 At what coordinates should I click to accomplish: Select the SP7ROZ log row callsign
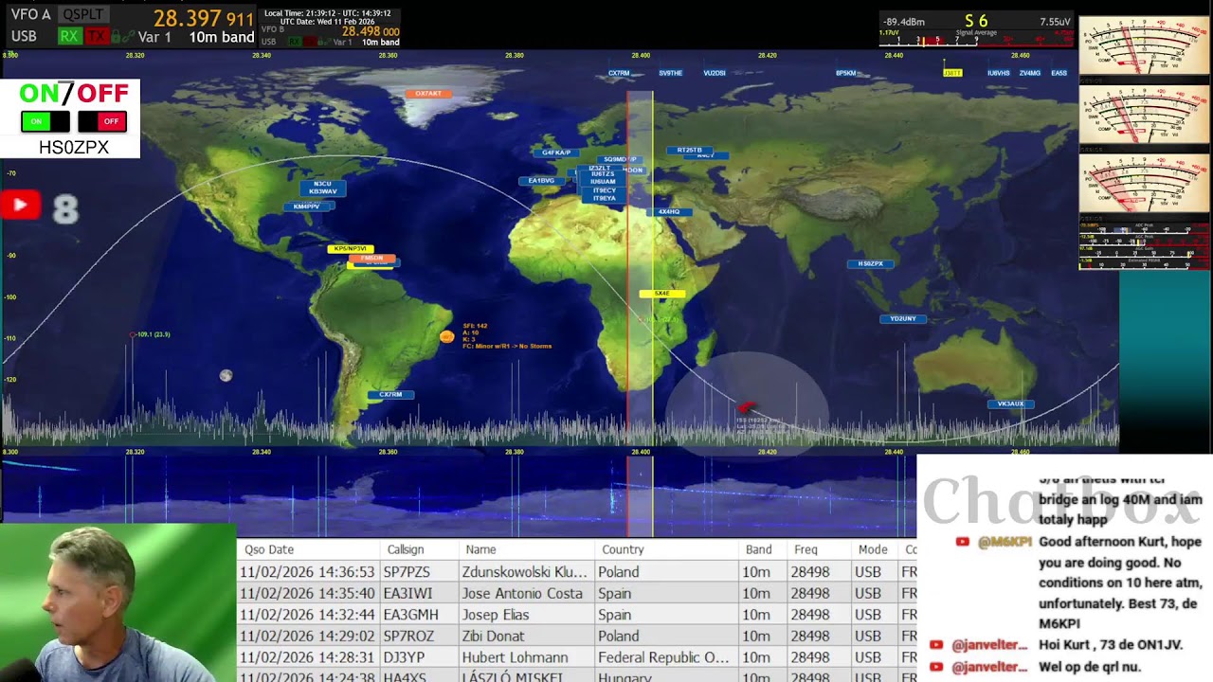pos(408,637)
